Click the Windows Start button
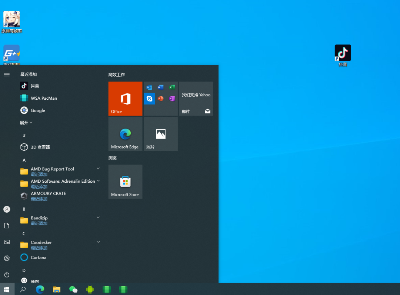 [7, 289]
